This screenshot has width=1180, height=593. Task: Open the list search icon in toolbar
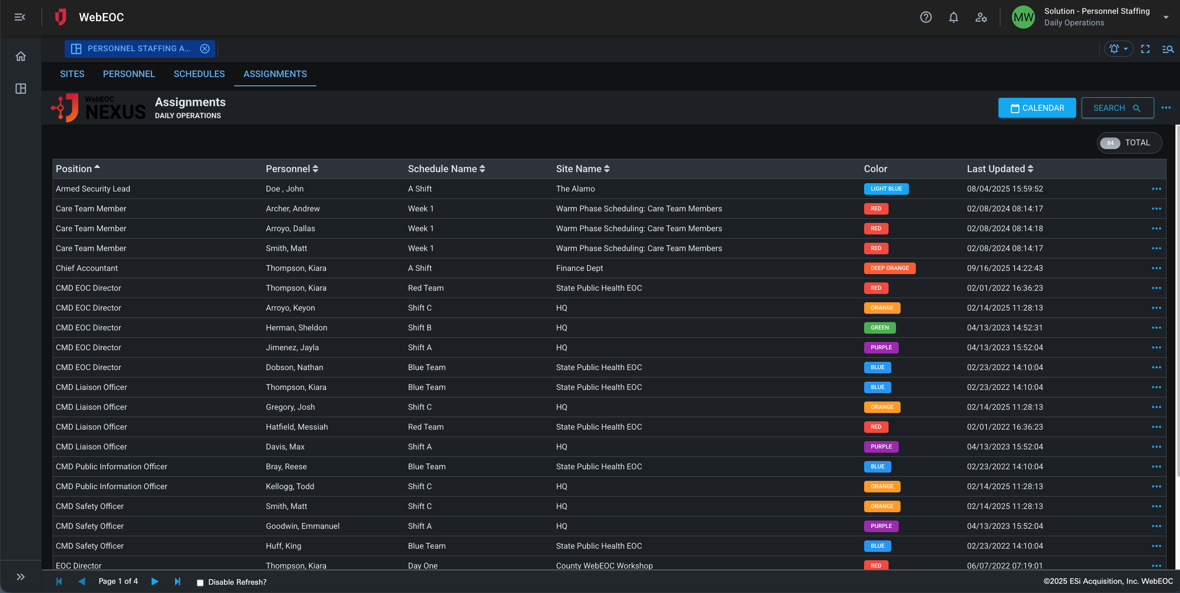tap(1168, 49)
